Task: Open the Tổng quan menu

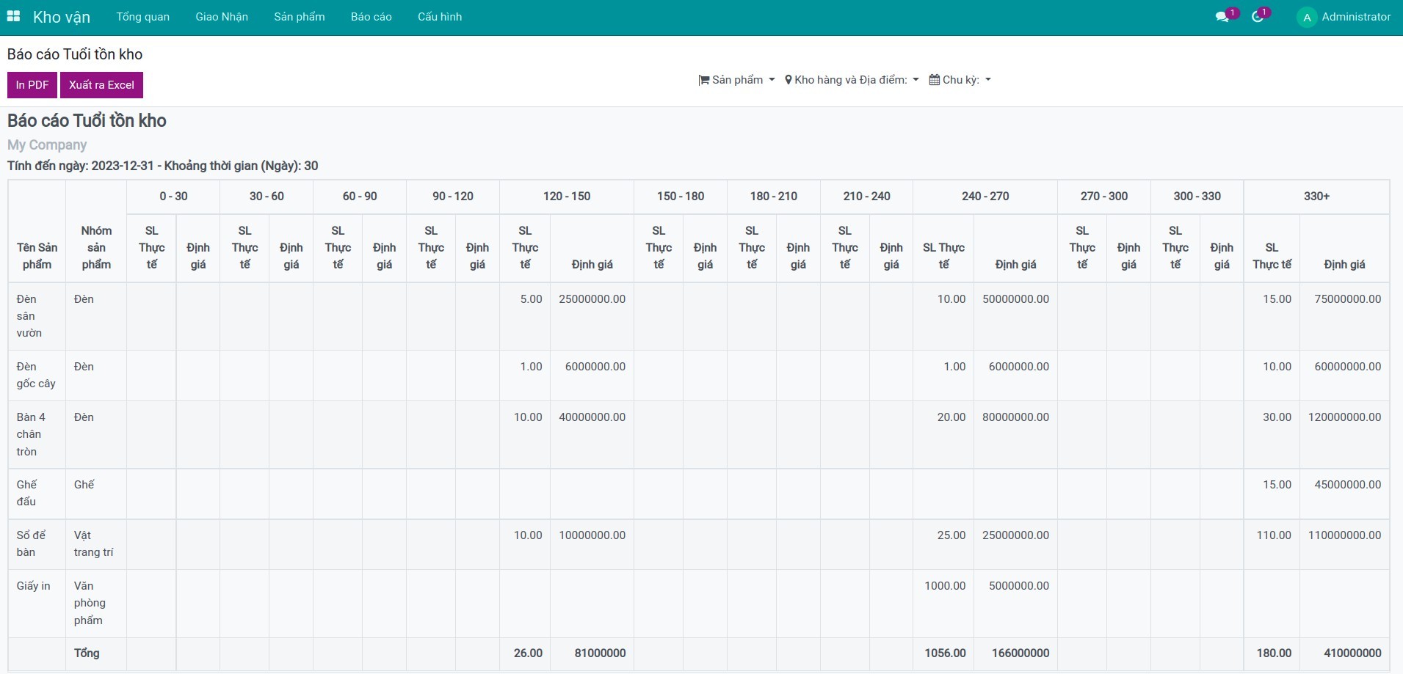Action: pyautogui.click(x=142, y=17)
